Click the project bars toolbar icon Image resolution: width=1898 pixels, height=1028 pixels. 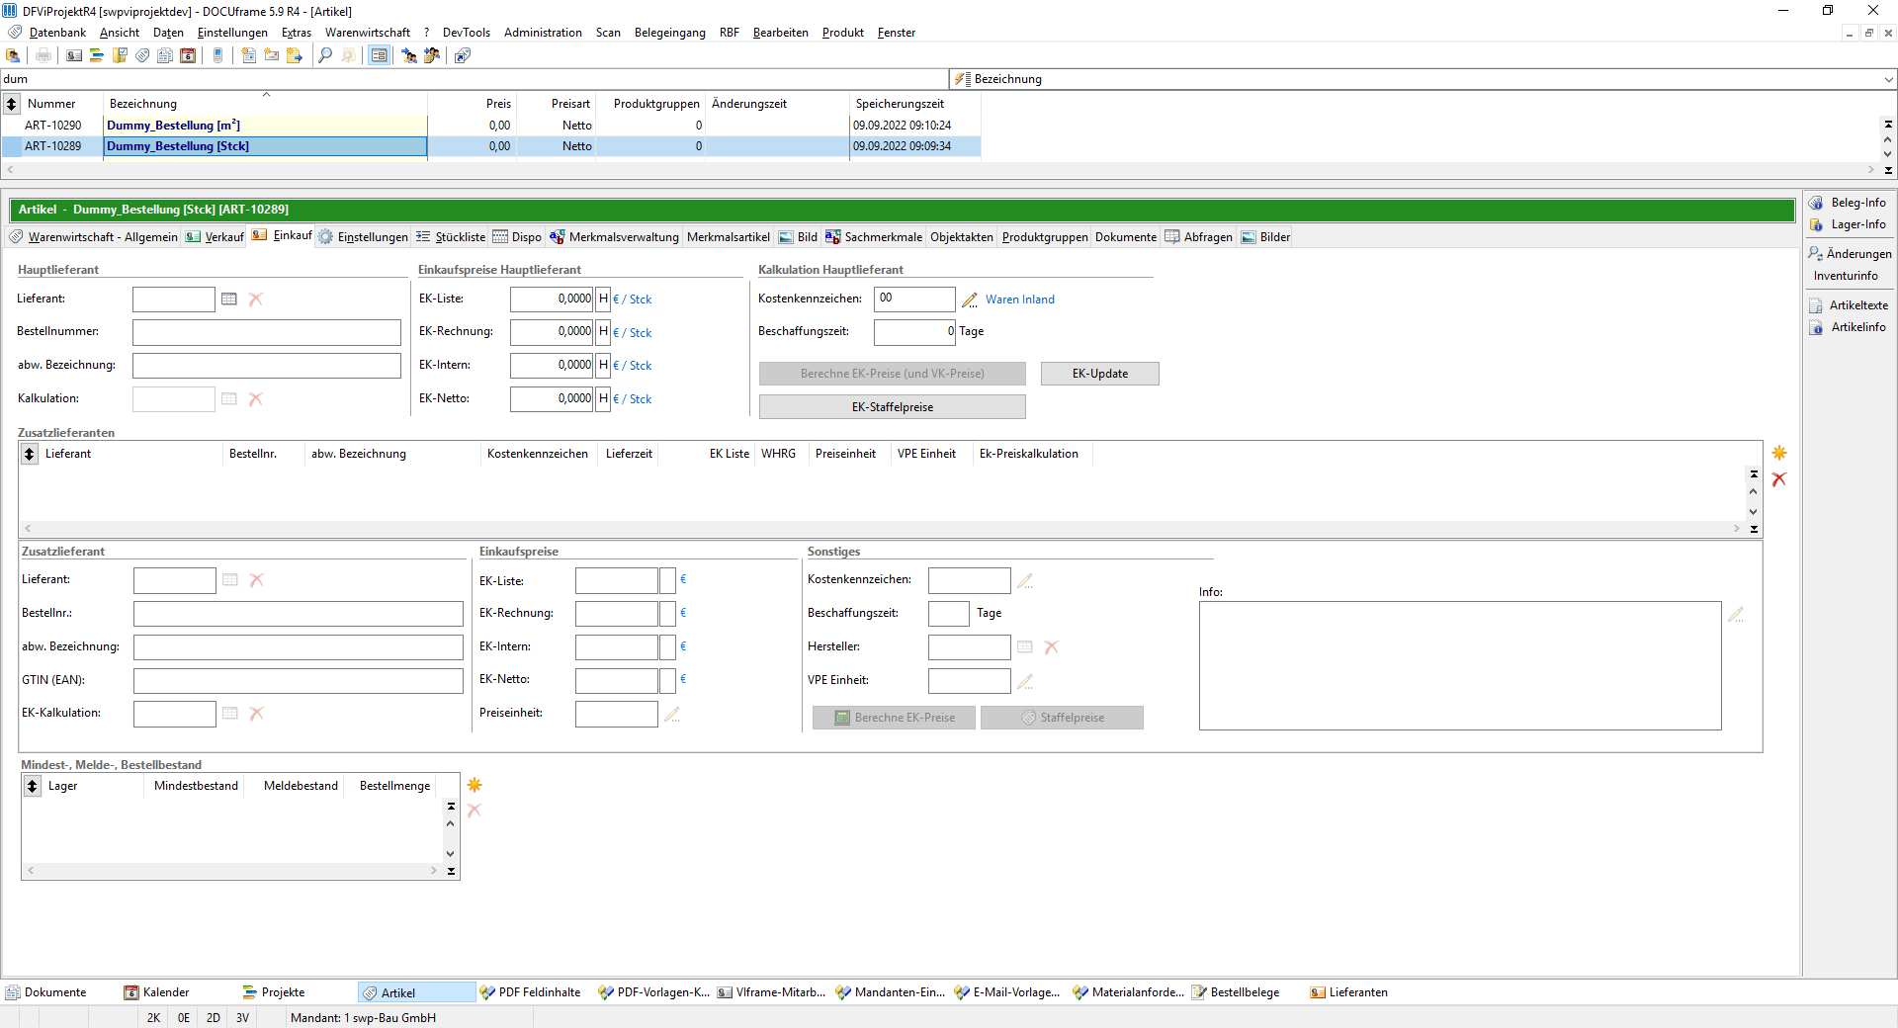tap(97, 55)
